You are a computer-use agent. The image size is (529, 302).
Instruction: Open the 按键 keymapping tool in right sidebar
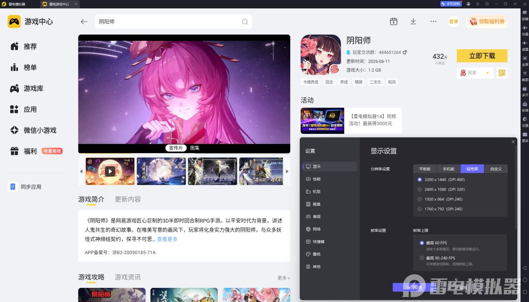click(525, 15)
